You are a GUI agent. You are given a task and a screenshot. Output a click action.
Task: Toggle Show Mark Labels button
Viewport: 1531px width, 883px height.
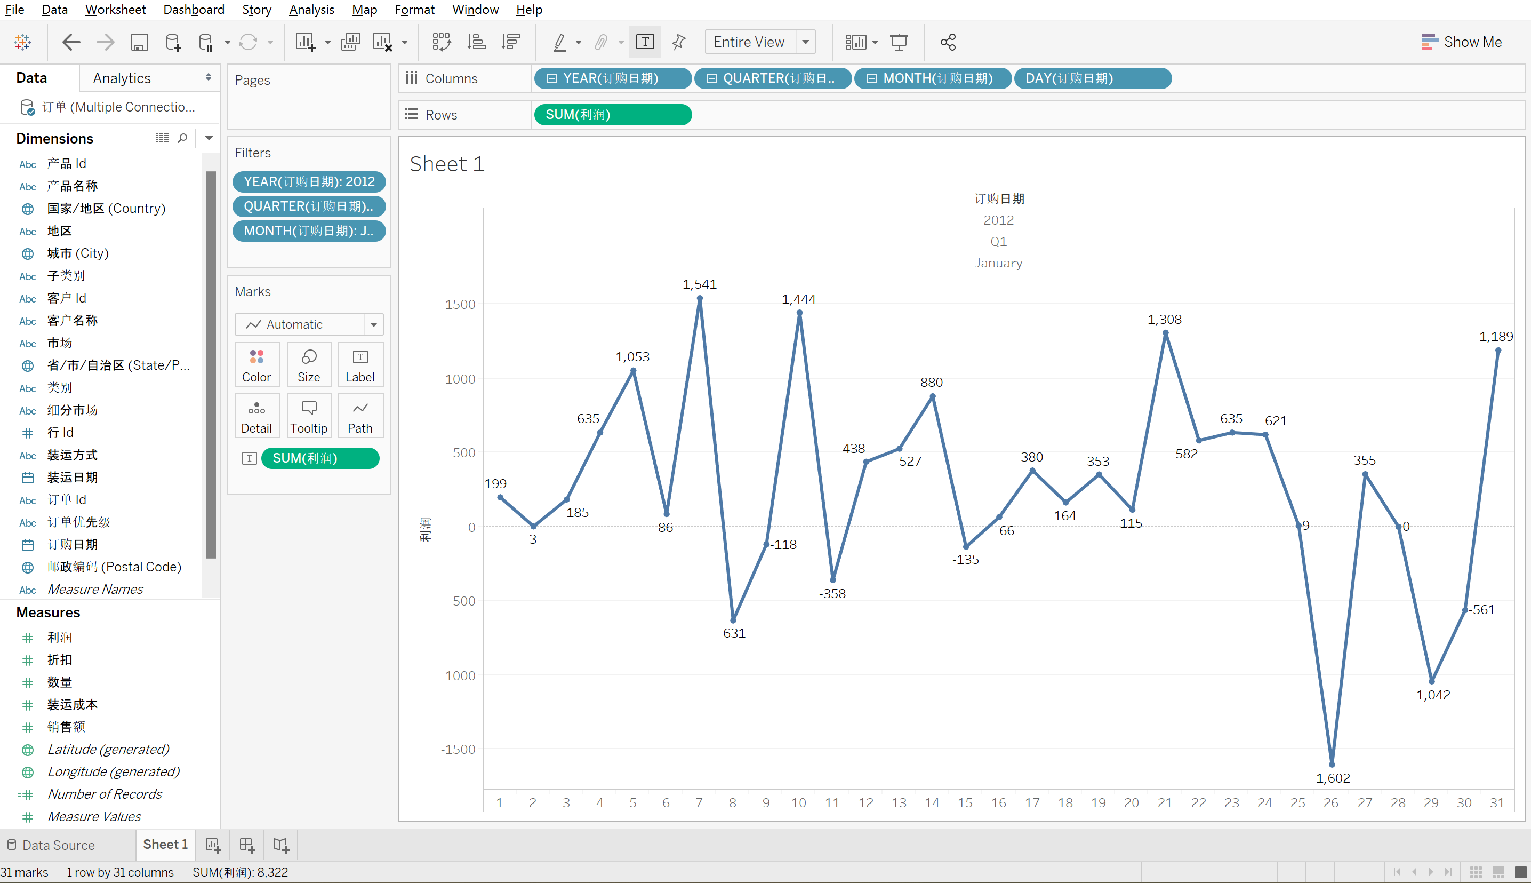[x=644, y=42]
